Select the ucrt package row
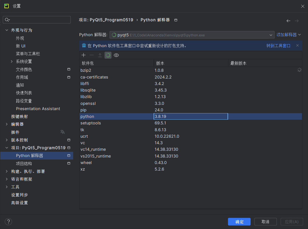 point(191,136)
